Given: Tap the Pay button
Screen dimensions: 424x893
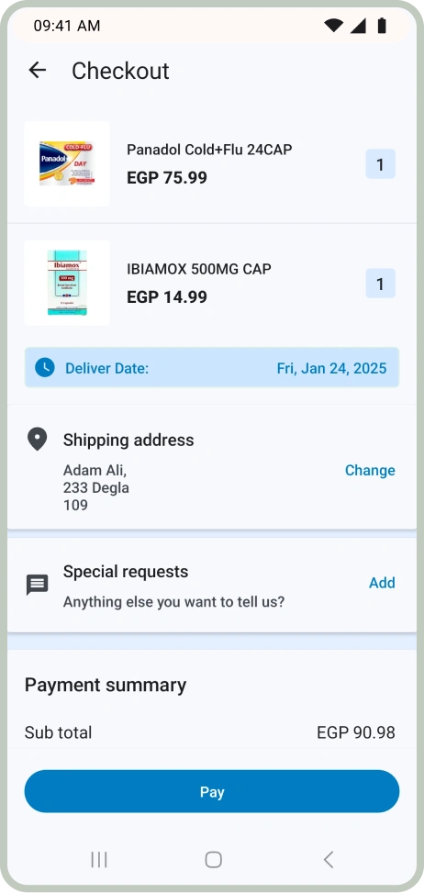Looking at the screenshot, I should click(x=212, y=792).
